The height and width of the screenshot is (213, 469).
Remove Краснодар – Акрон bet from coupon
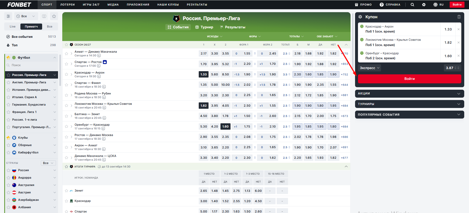pos(458,29)
